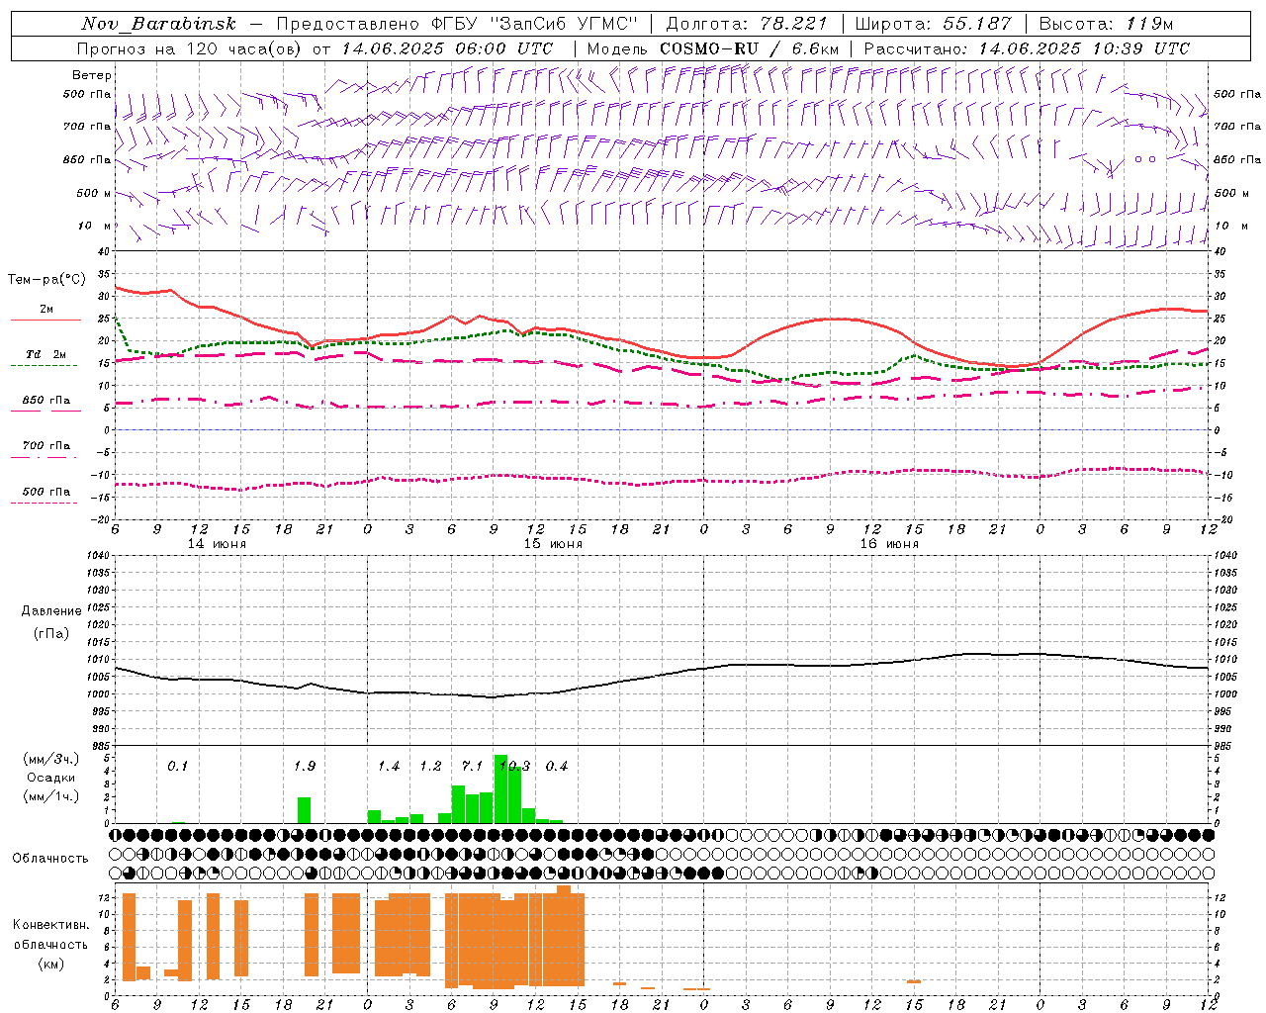Click the "Осадки" precipitation panel label
This screenshot has height=1013, width=1266.
[51, 778]
